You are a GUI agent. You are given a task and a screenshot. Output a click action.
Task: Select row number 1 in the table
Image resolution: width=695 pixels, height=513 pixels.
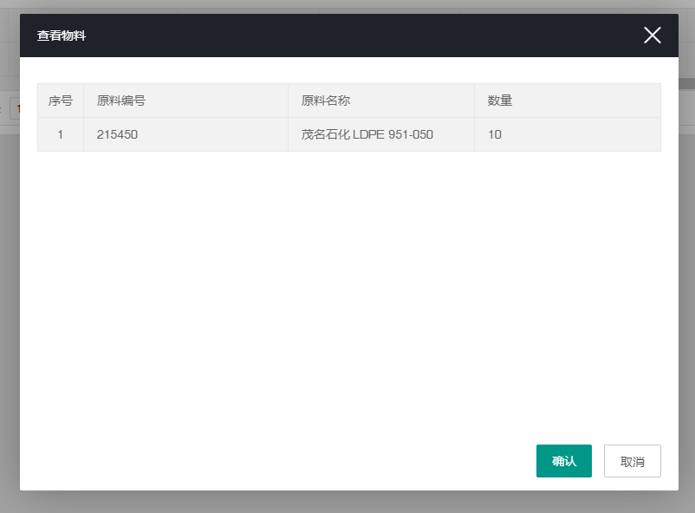click(60, 134)
